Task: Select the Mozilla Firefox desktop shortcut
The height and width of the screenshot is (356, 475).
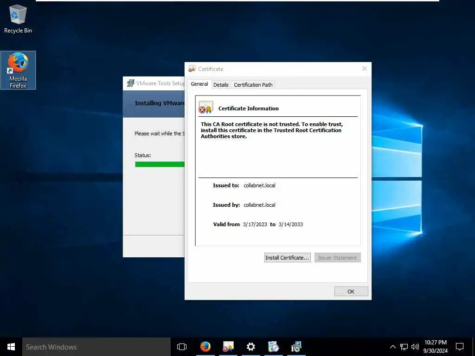Action: pos(18,70)
